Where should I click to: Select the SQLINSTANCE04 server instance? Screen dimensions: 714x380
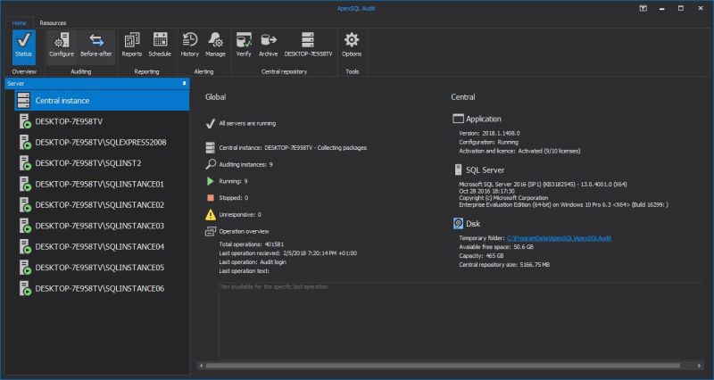(102, 247)
